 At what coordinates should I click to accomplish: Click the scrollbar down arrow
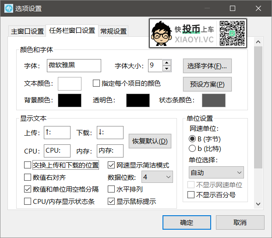tap(258, 204)
